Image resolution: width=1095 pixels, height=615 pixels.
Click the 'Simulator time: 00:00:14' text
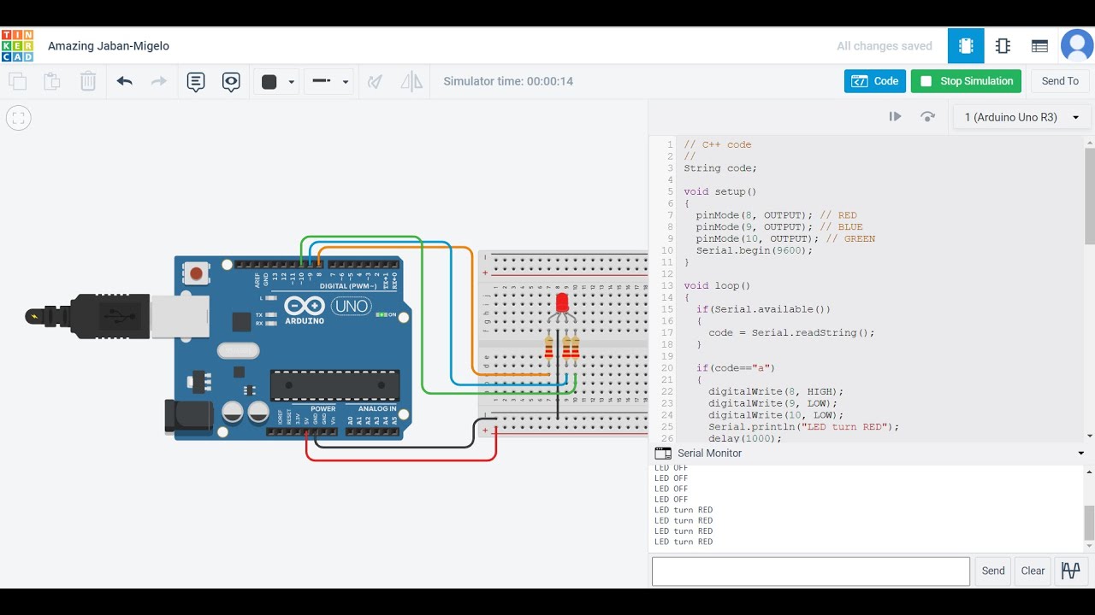click(508, 81)
